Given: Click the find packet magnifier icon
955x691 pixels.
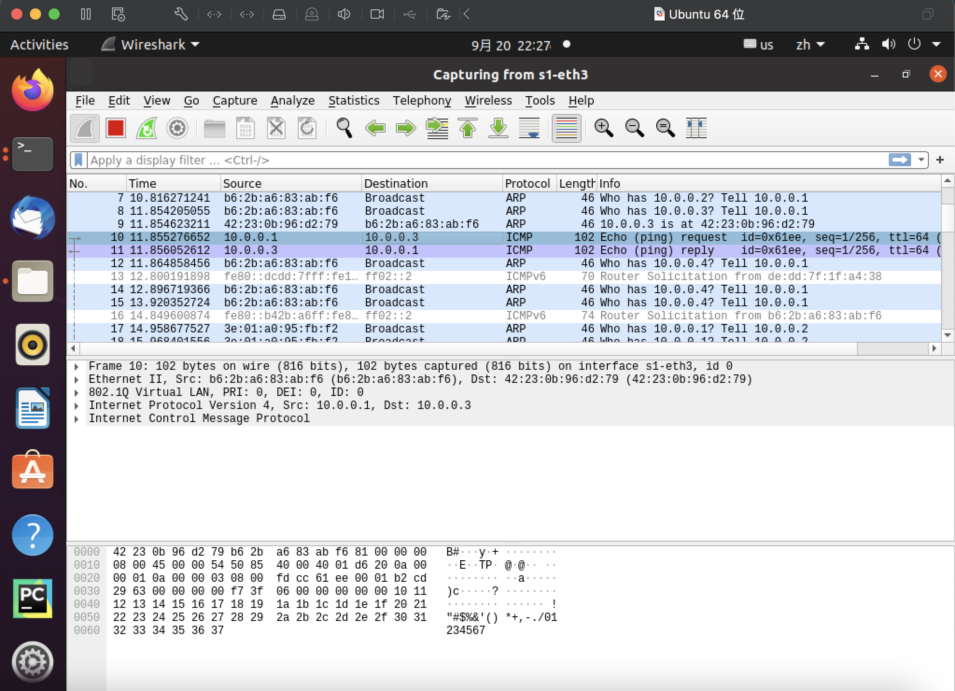Looking at the screenshot, I should 344,128.
